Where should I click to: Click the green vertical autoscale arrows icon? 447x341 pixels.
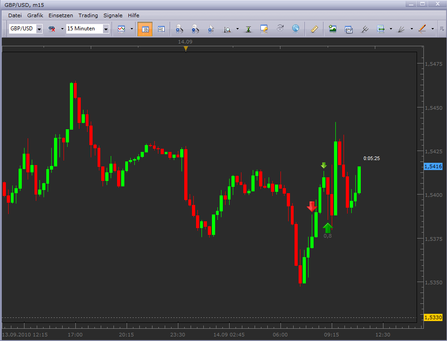pos(248,29)
